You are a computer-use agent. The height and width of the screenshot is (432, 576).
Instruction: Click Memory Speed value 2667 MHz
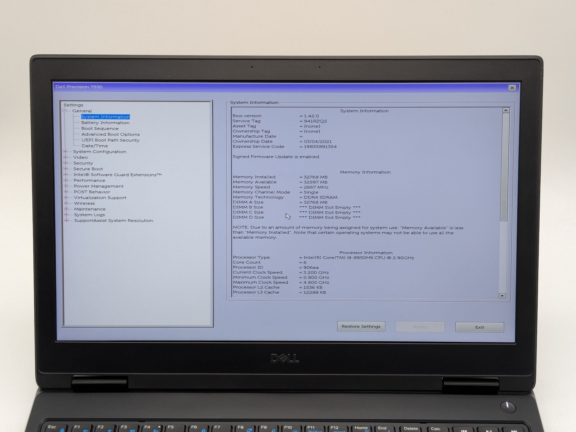(316, 187)
